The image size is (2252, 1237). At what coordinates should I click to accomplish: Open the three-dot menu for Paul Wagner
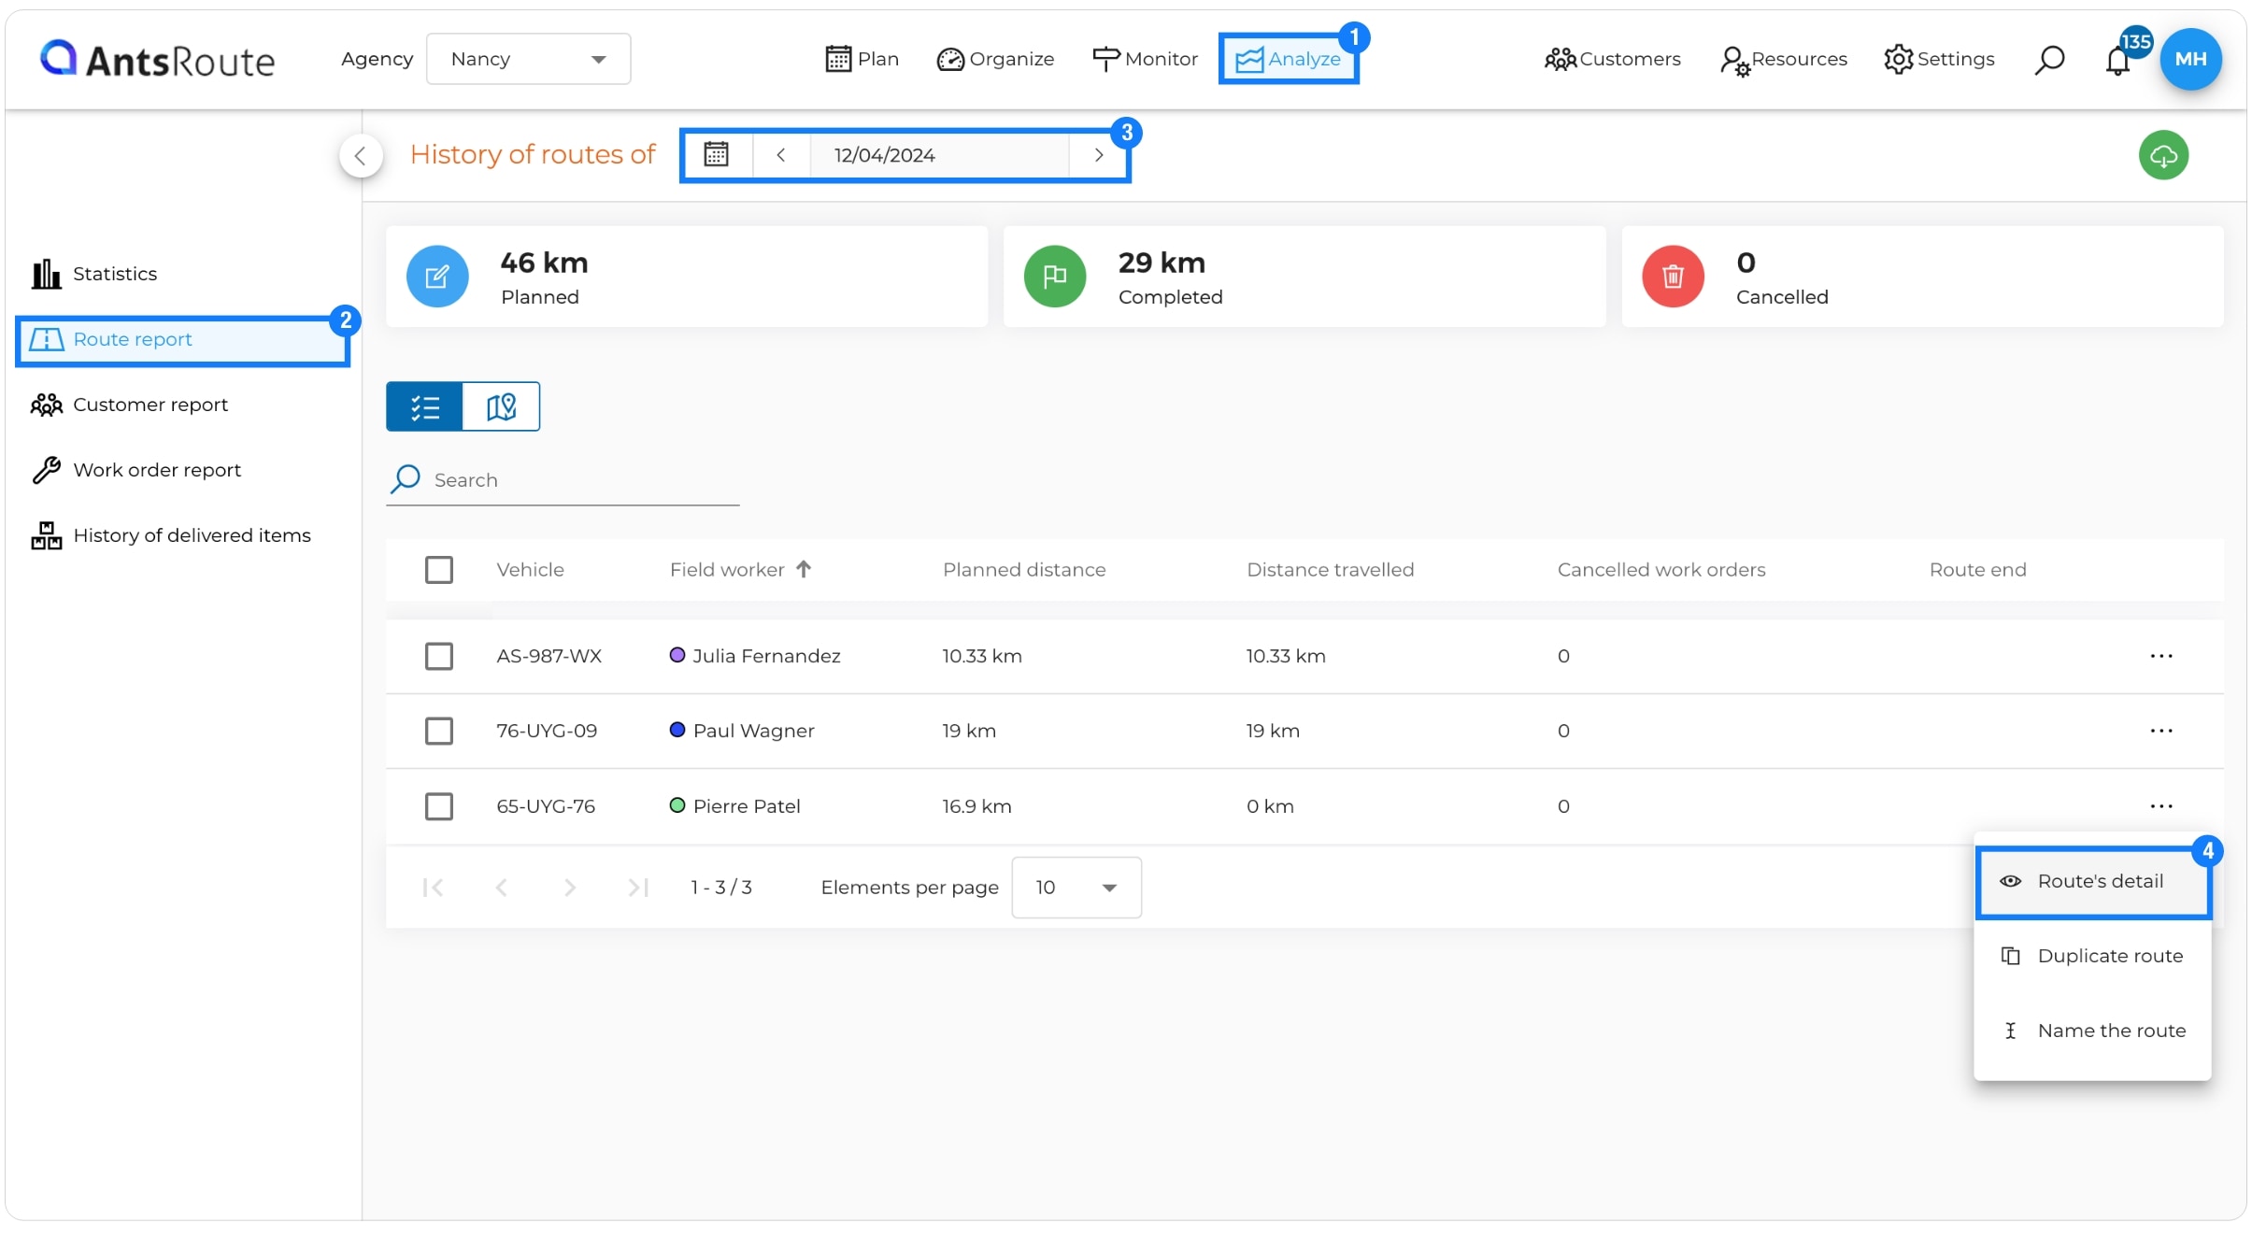tap(2161, 731)
